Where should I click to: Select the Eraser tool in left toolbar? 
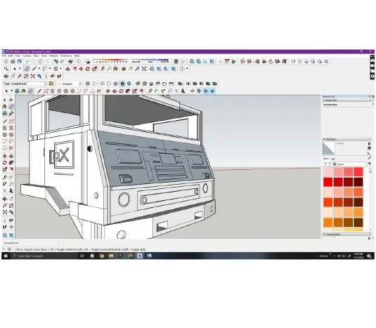pyautogui.click(x=11, y=107)
